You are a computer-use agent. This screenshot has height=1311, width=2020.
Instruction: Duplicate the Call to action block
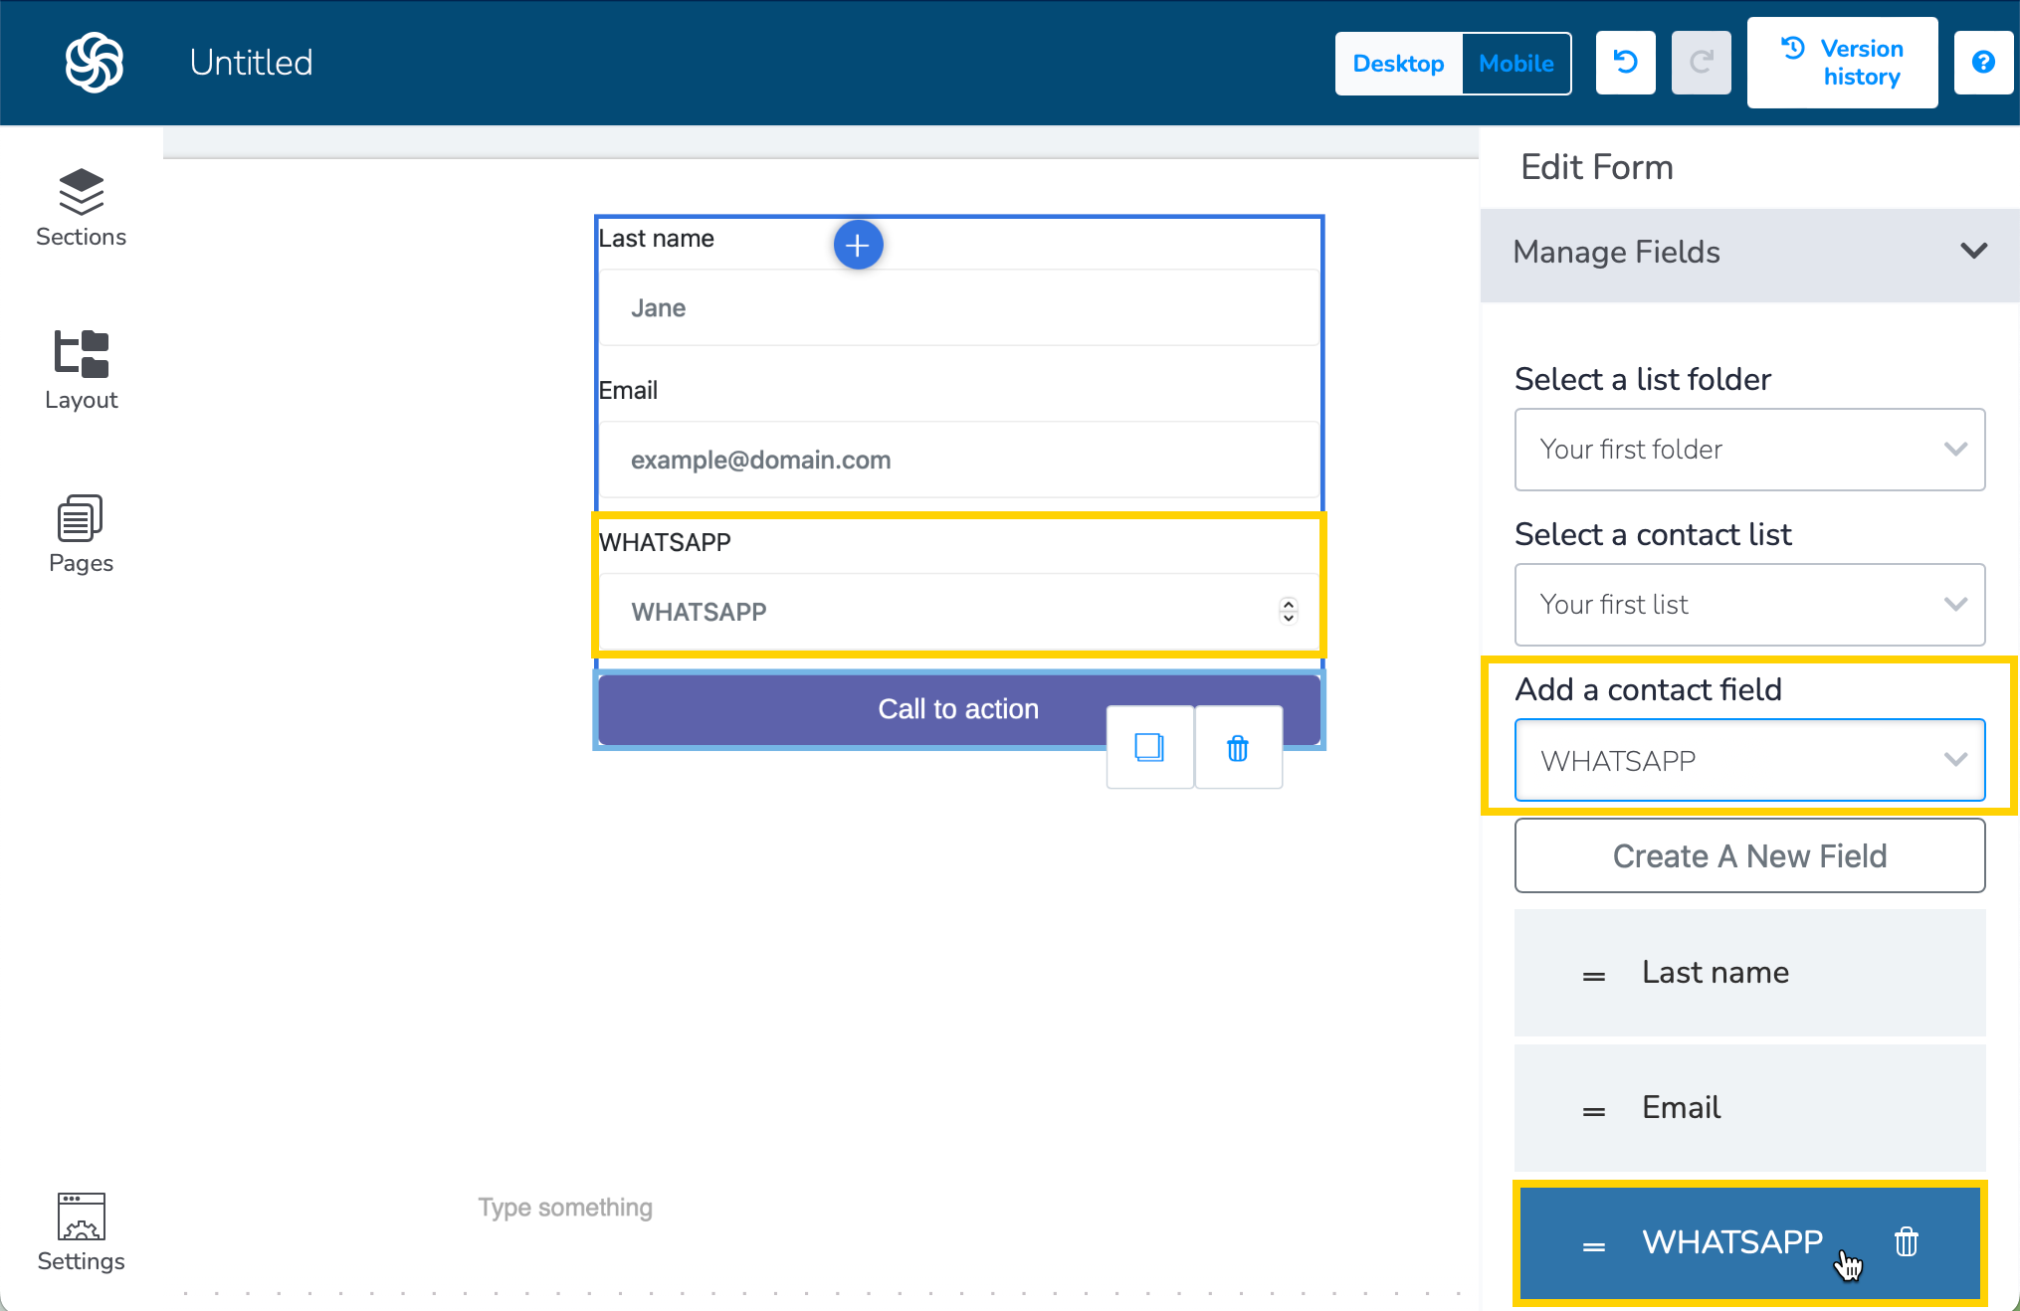click(1149, 747)
